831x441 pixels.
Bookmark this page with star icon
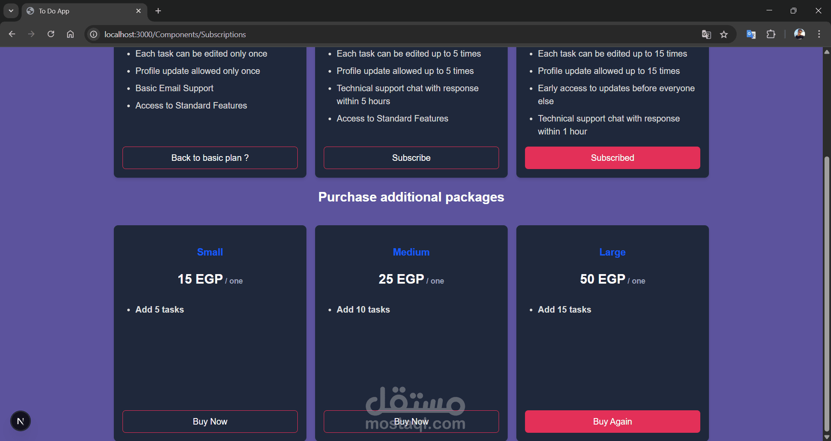pyautogui.click(x=724, y=35)
